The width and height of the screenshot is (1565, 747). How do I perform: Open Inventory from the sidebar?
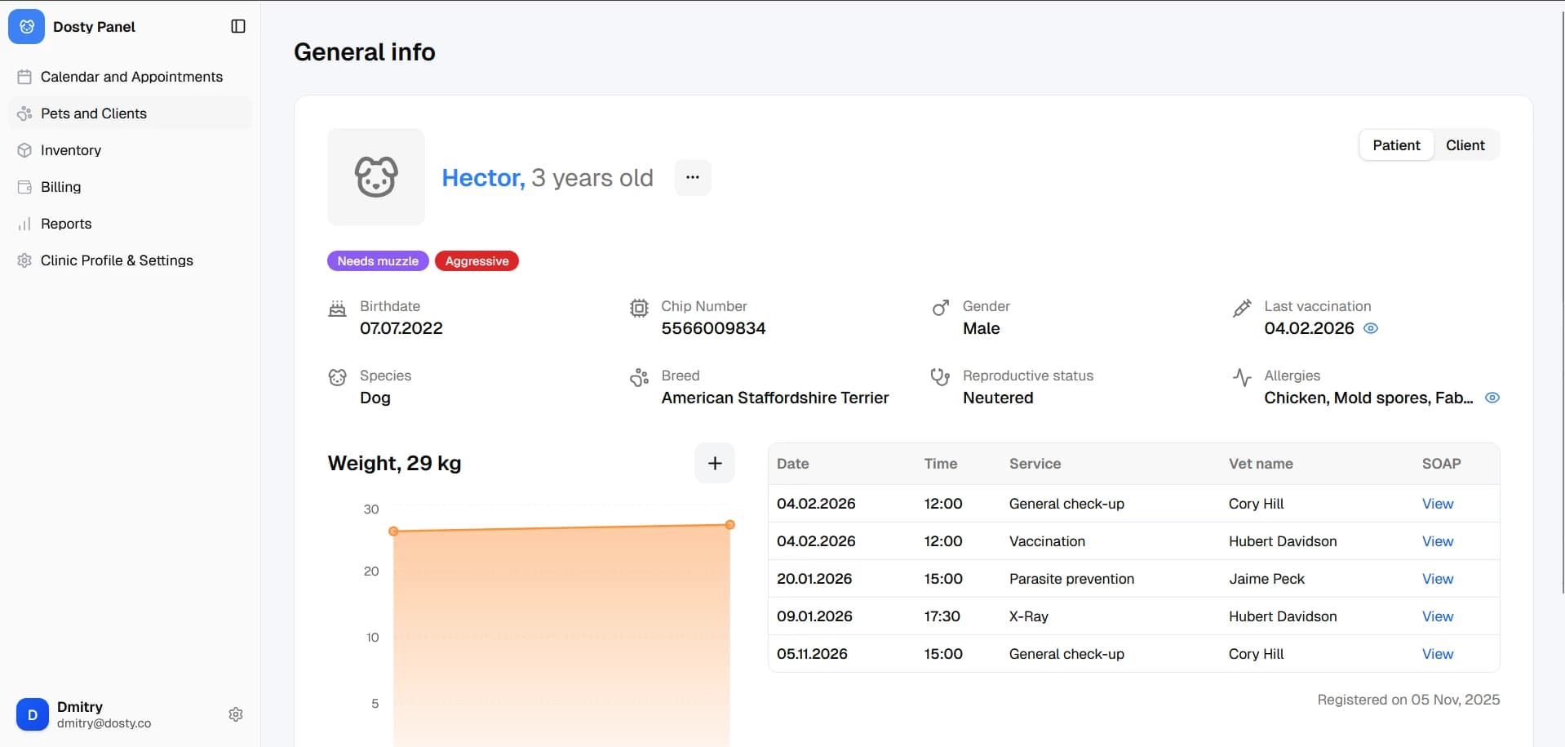tap(71, 150)
